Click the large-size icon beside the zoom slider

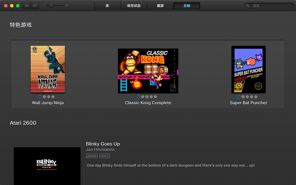66,6
